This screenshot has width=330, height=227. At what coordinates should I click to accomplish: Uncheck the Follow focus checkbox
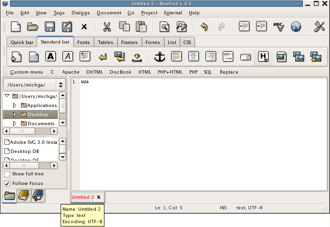[x=7, y=184]
